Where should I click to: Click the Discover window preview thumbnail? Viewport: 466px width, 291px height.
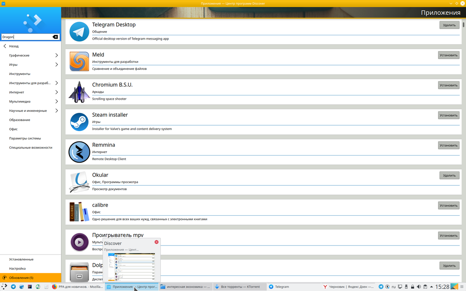(131, 267)
